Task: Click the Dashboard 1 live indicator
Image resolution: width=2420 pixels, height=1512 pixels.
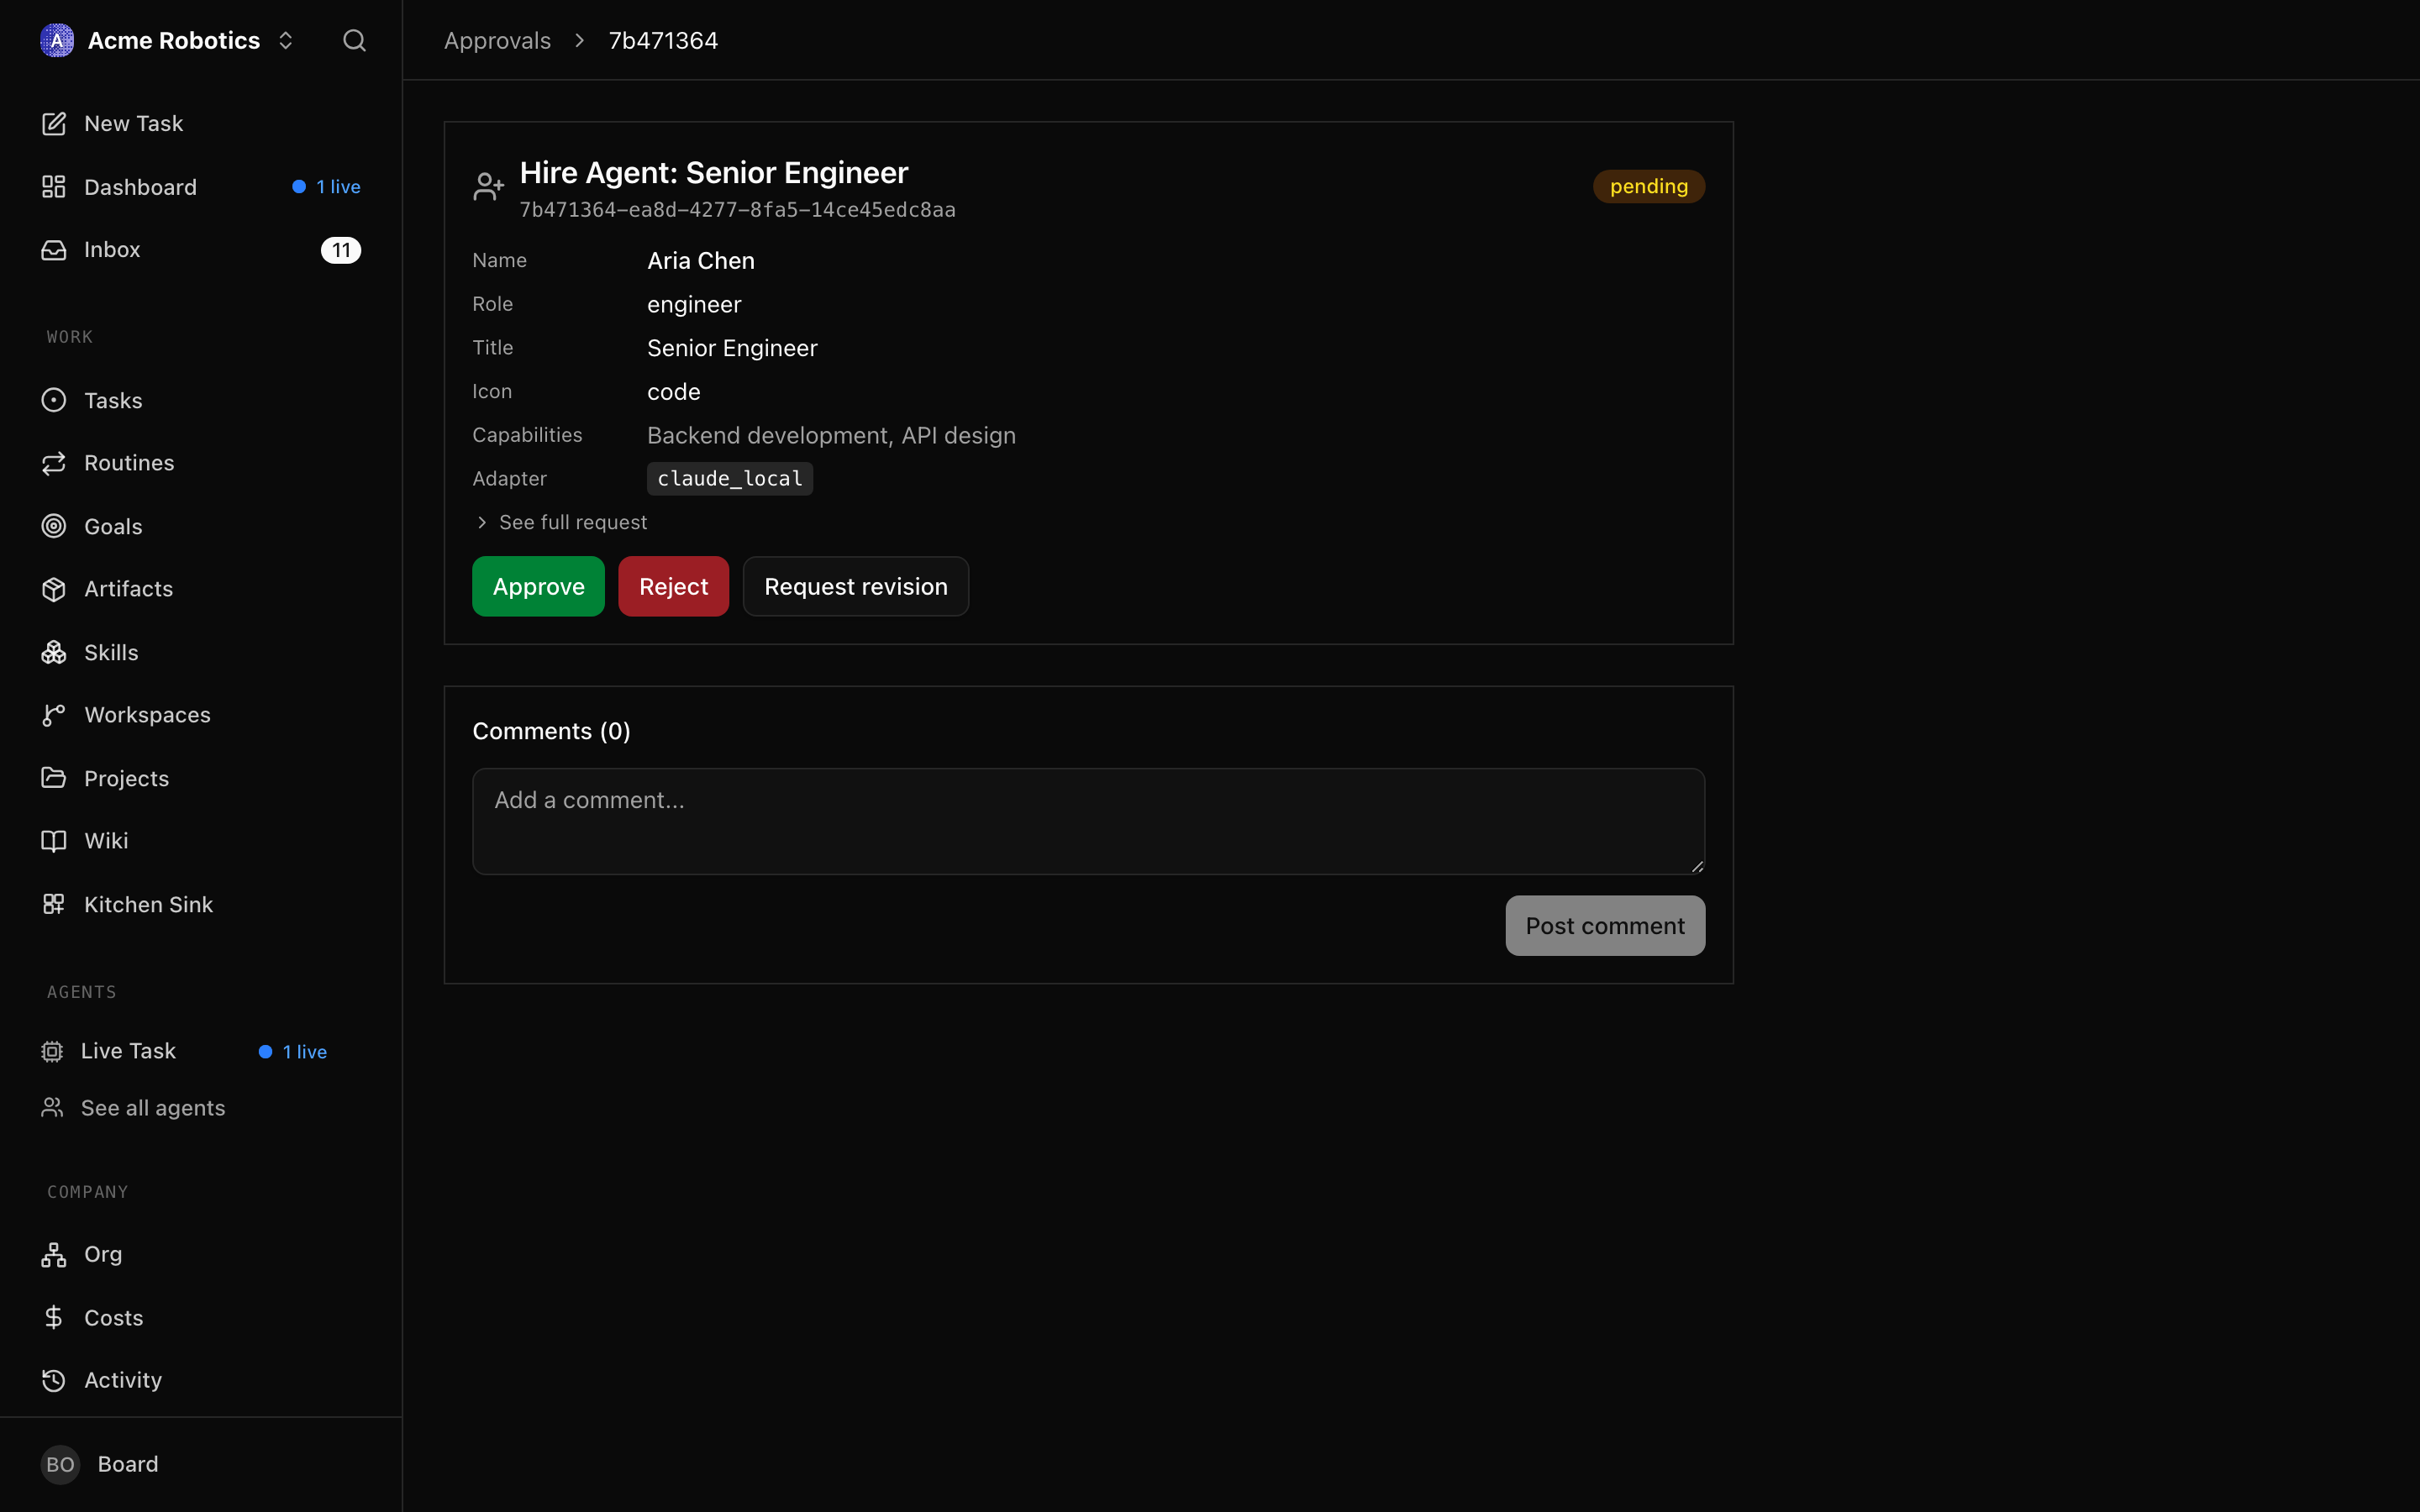Action: click(x=326, y=187)
